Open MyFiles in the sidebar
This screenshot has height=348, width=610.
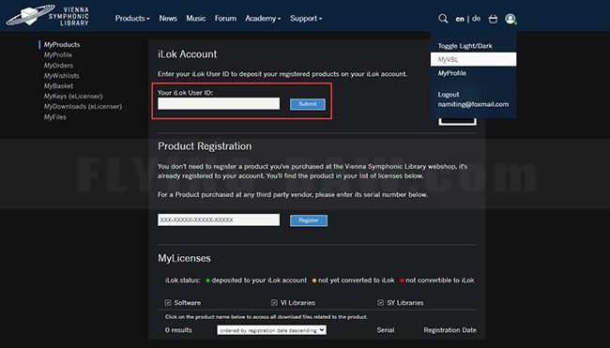pyautogui.click(x=54, y=117)
